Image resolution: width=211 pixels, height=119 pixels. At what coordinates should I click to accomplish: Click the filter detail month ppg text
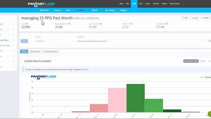coord(92,41)
